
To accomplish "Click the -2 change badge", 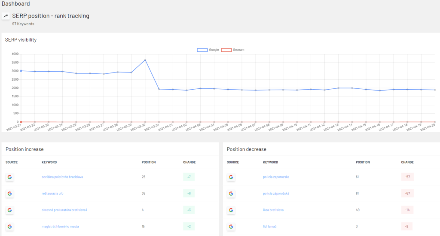I will (x=406, y=227).
